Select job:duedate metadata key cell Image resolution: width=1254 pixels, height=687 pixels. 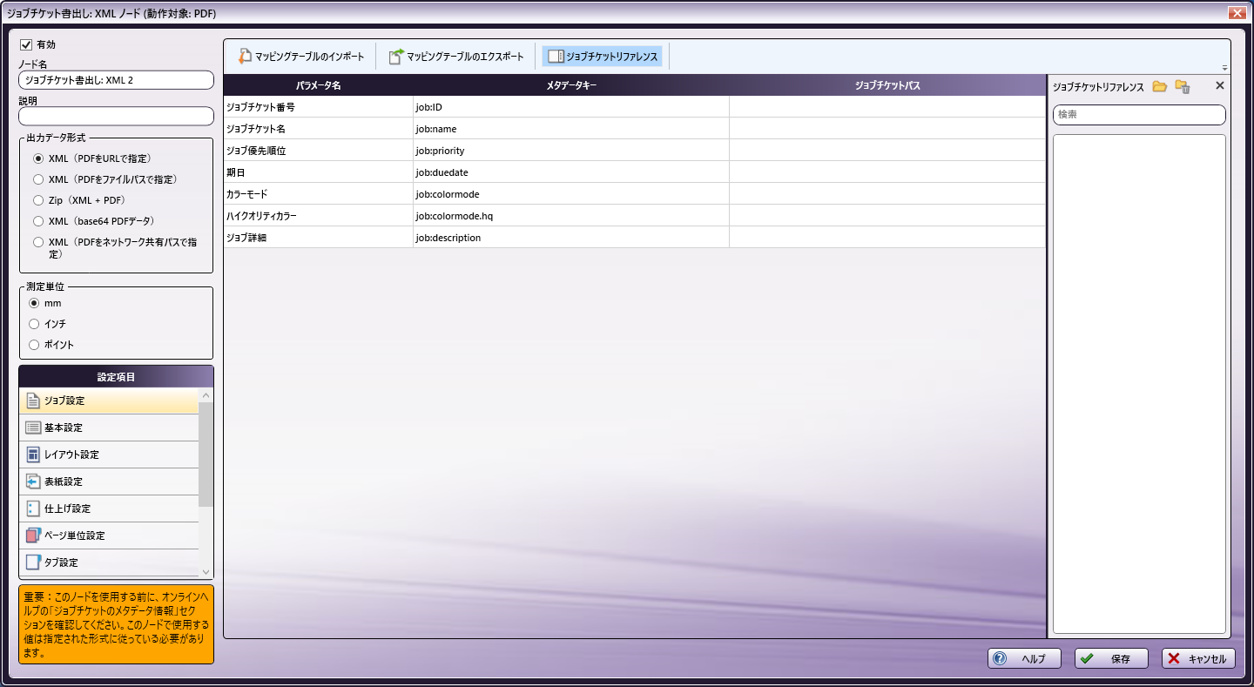[x=571, y=172]
